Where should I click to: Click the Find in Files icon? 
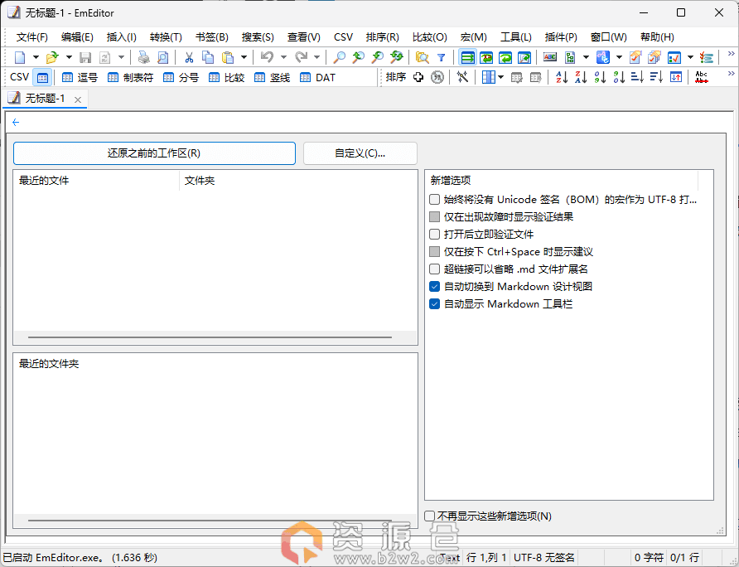point(422,57)
